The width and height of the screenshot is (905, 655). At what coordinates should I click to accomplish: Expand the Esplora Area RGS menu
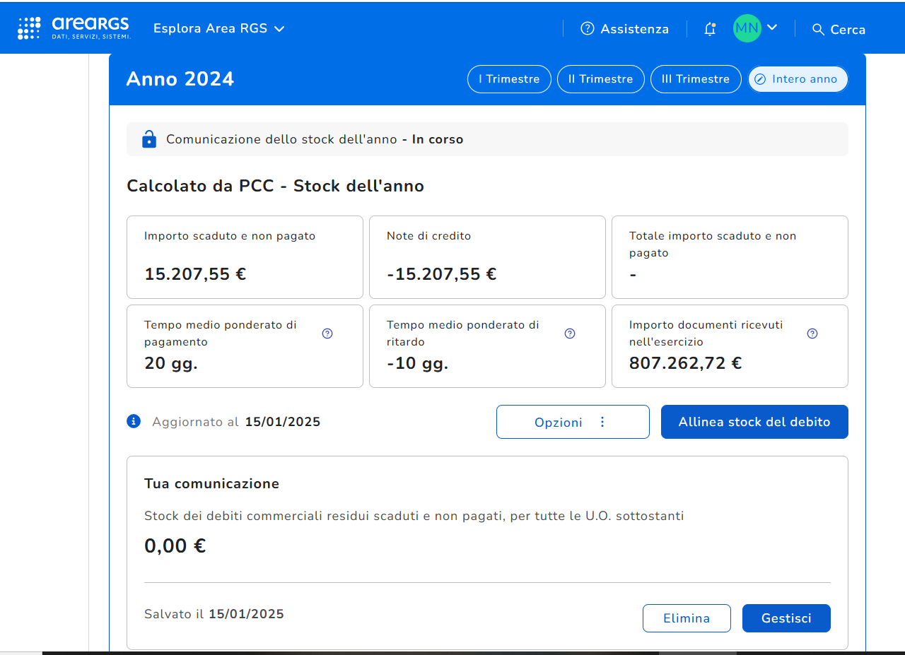click(219, 29)
